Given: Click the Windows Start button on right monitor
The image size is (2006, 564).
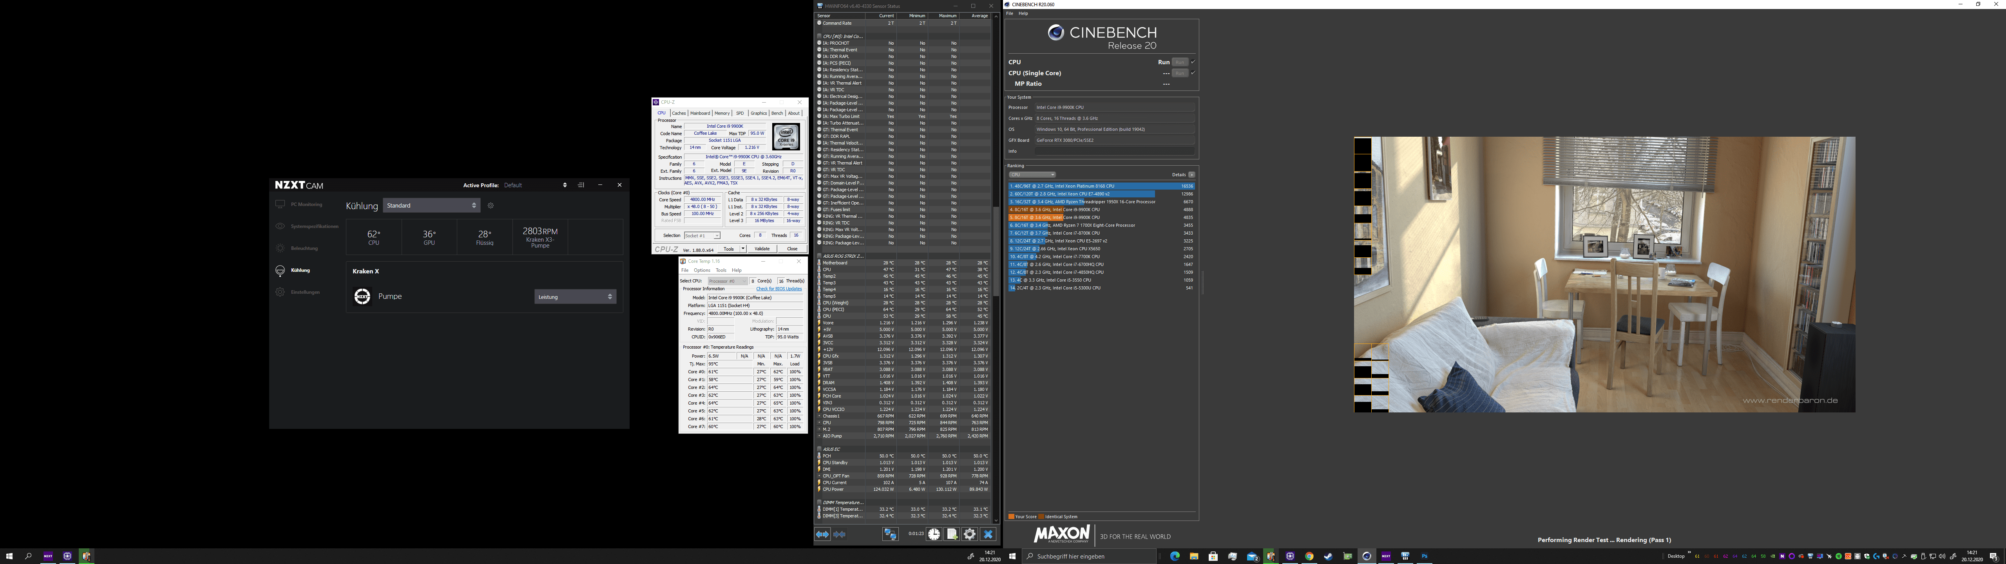Looking at the screenshot, I should coord(1012,556).
